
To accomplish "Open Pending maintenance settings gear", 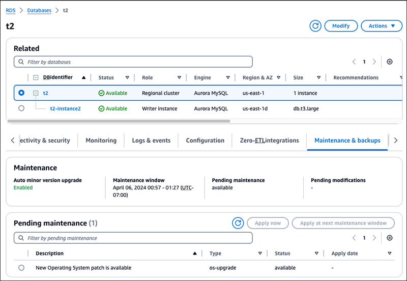I will tap(390, 238).
